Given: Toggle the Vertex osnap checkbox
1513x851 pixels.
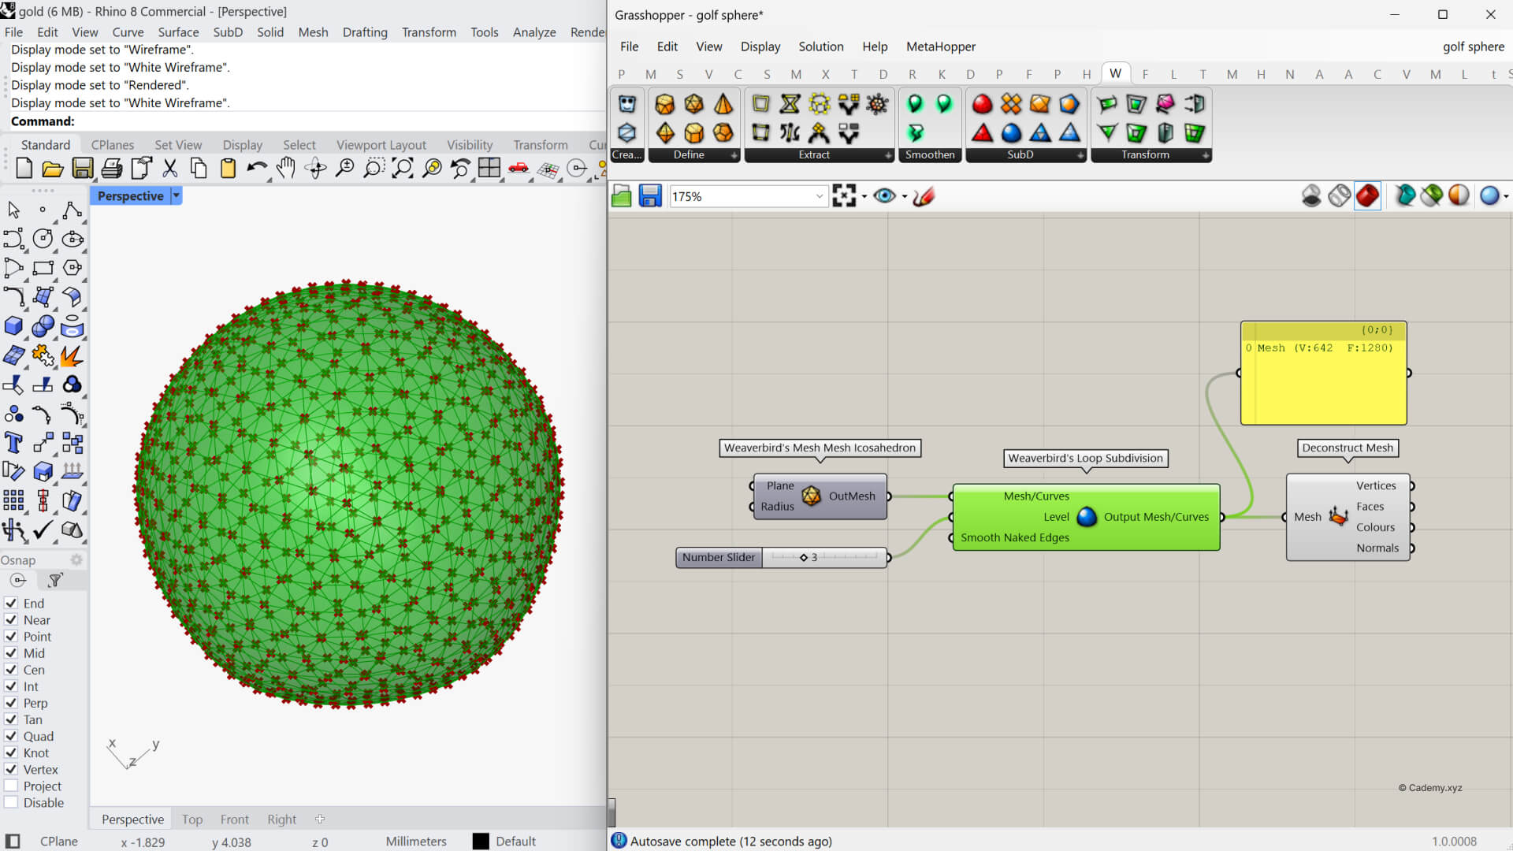Looking at the screenshot, I should tap(11, 770).
